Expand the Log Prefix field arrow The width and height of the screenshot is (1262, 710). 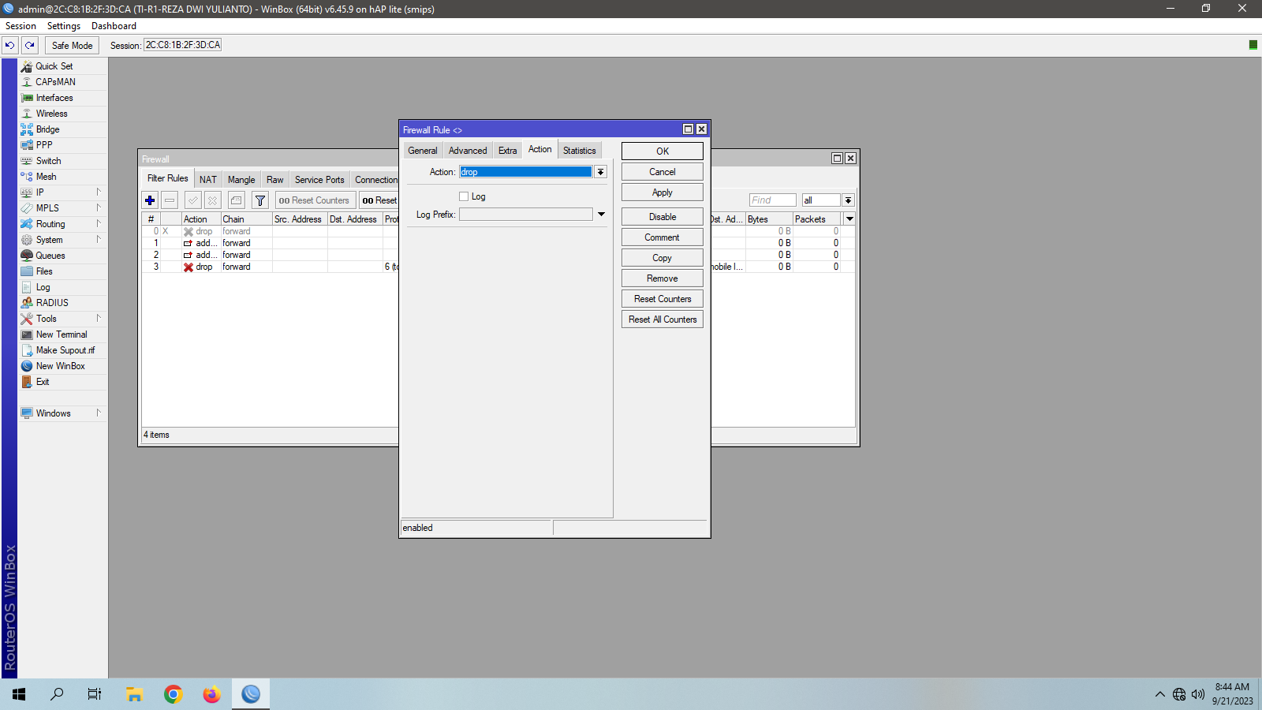[601, 215]
